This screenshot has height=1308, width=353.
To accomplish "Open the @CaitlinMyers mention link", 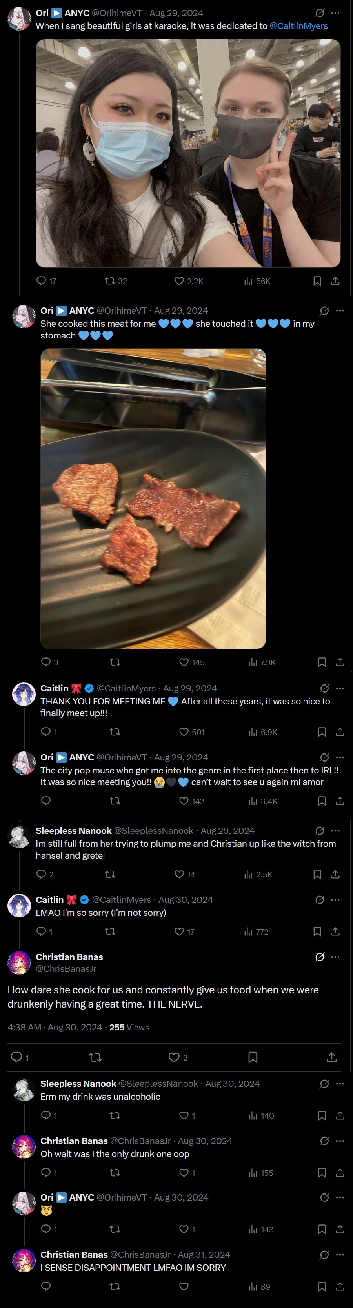I will 298,26.
